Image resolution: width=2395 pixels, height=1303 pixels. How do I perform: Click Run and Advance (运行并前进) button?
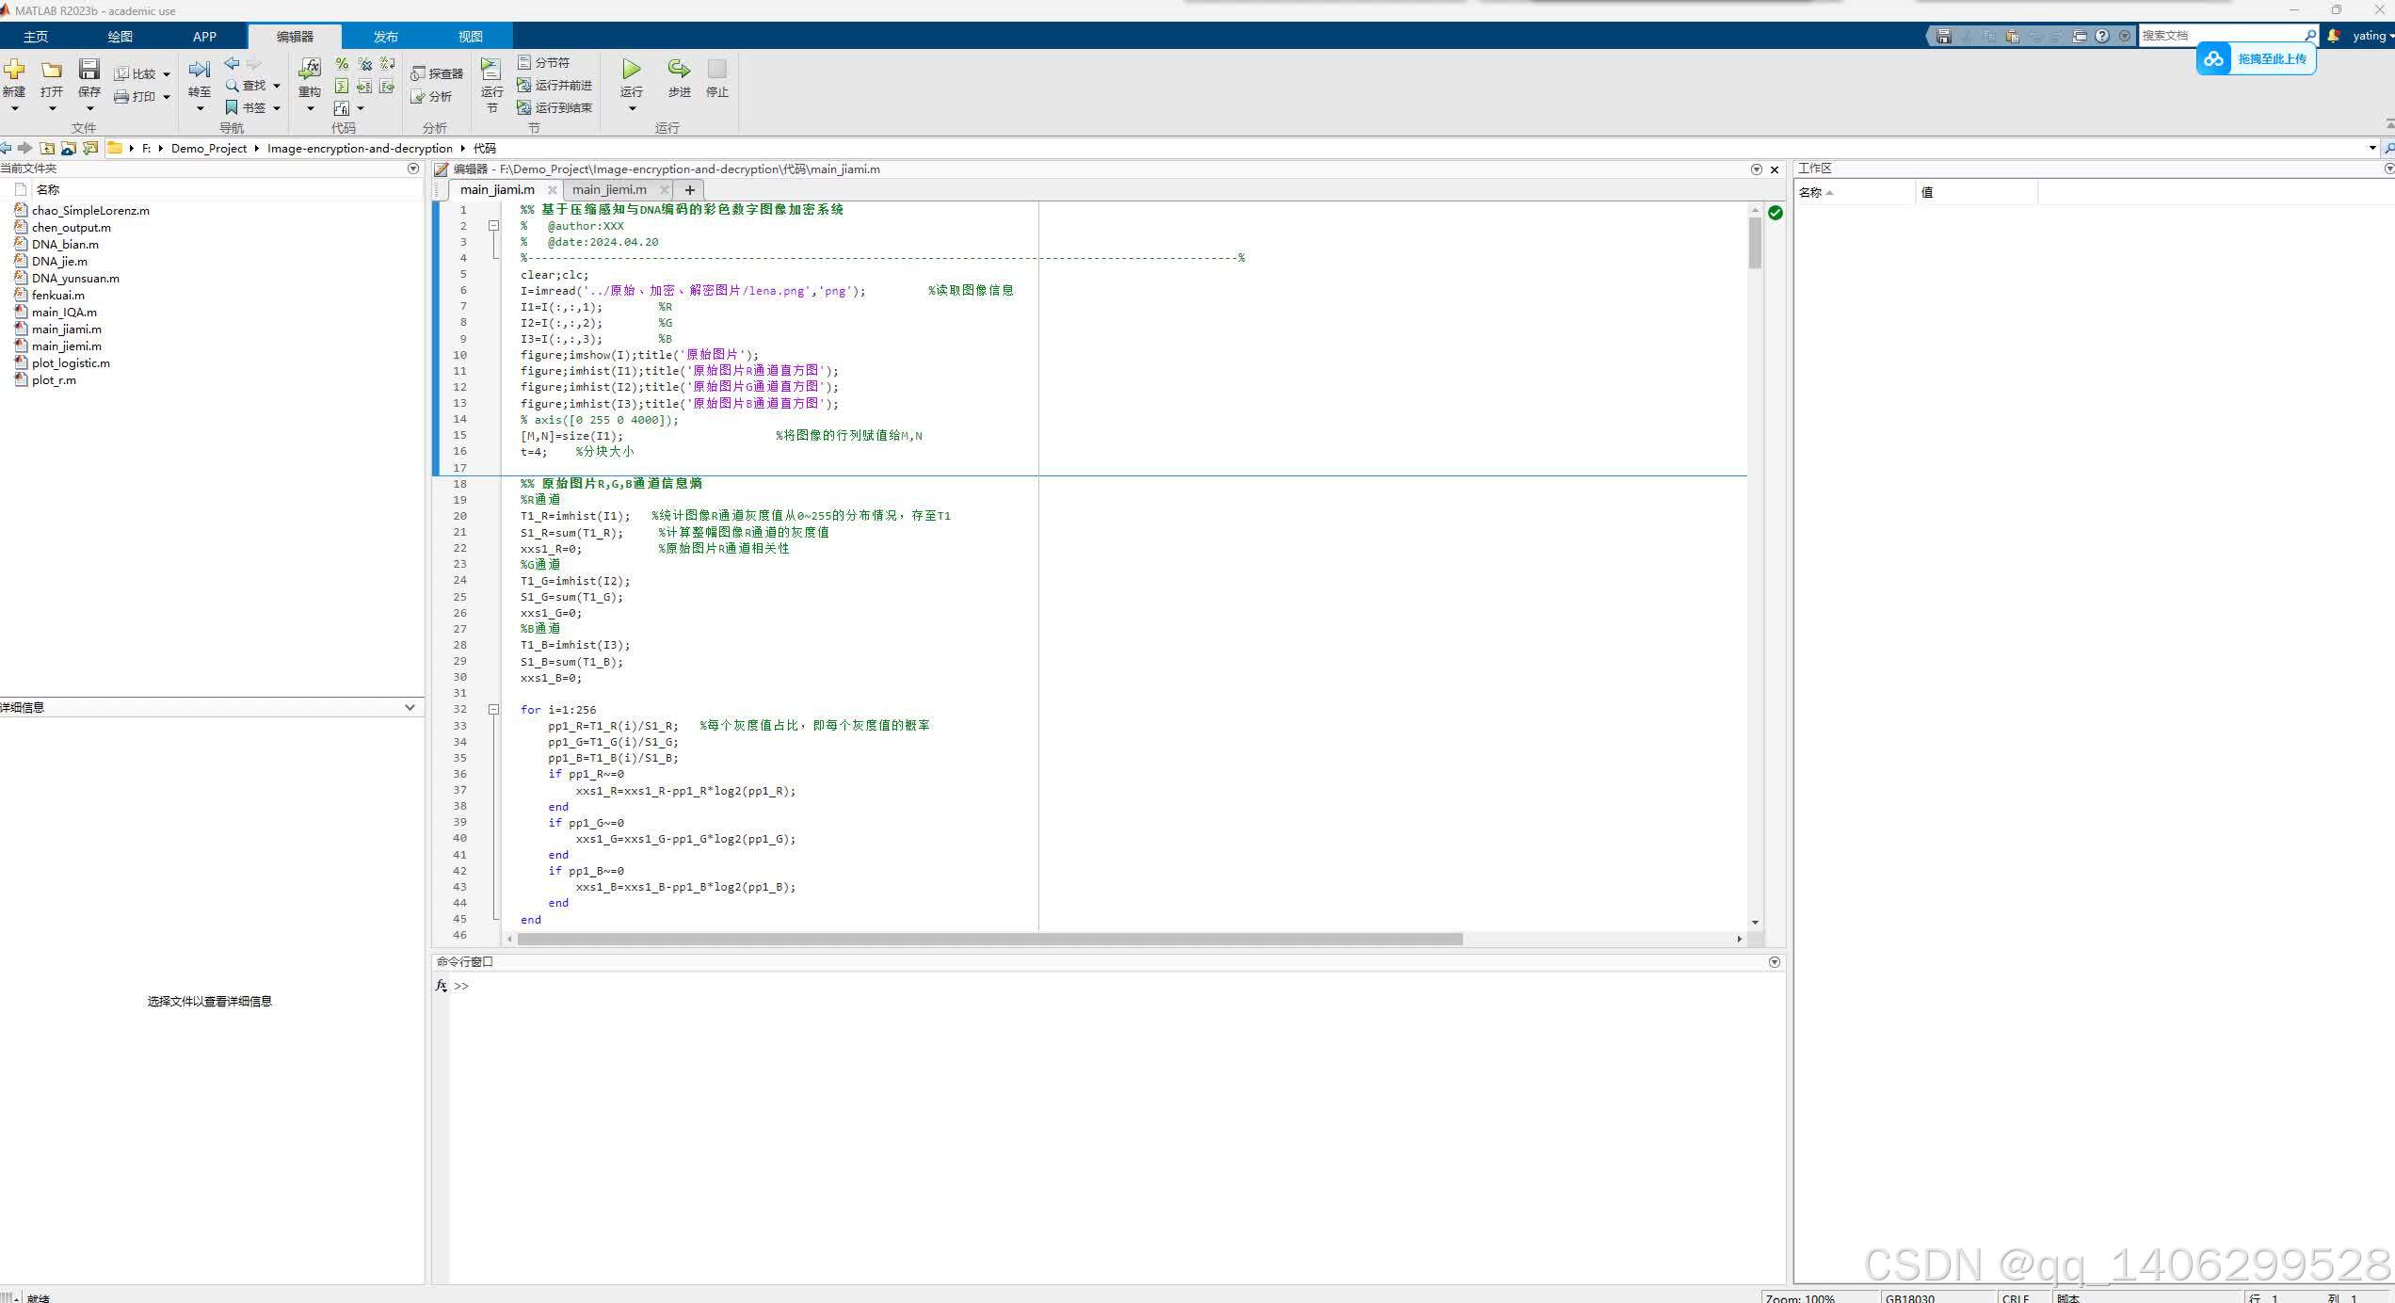(x=555, y=85)
